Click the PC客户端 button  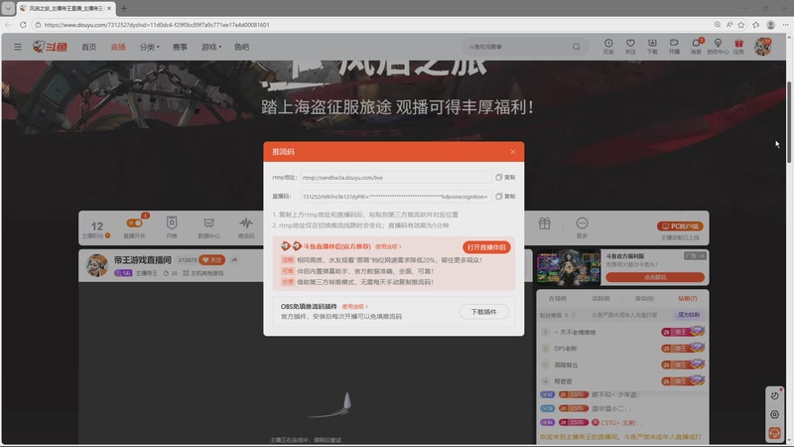click(680, 226)
